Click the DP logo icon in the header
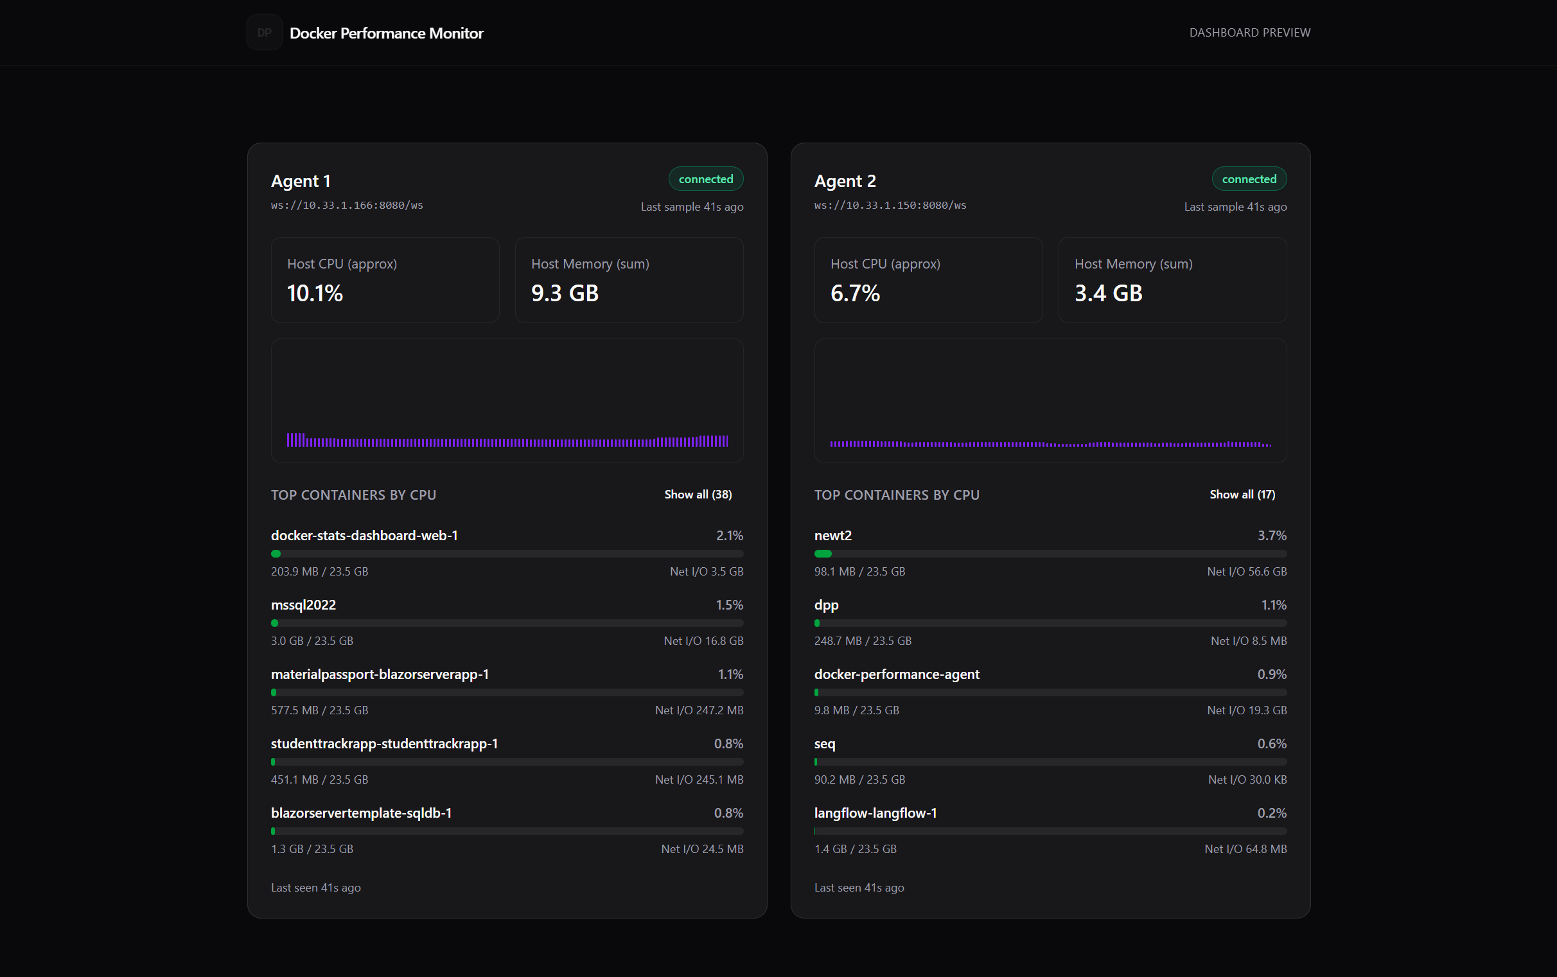Screen dimensions: 1557x977 (265, 31)
